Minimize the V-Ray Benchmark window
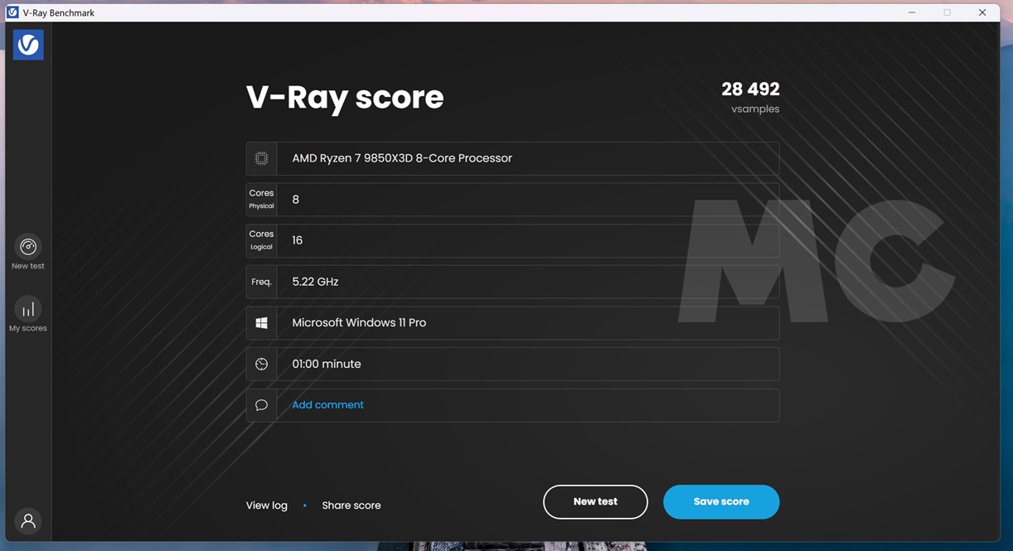The width and height of the screenshot is (1013, 551). 912,12
